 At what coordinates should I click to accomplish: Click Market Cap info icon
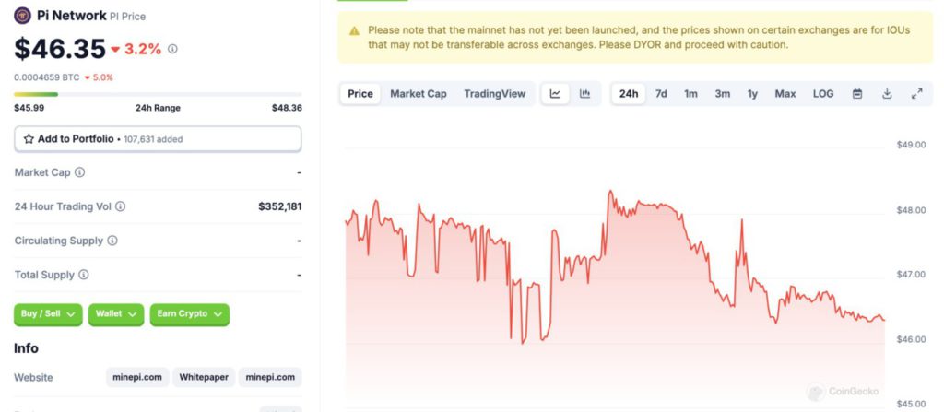point(79,172)
